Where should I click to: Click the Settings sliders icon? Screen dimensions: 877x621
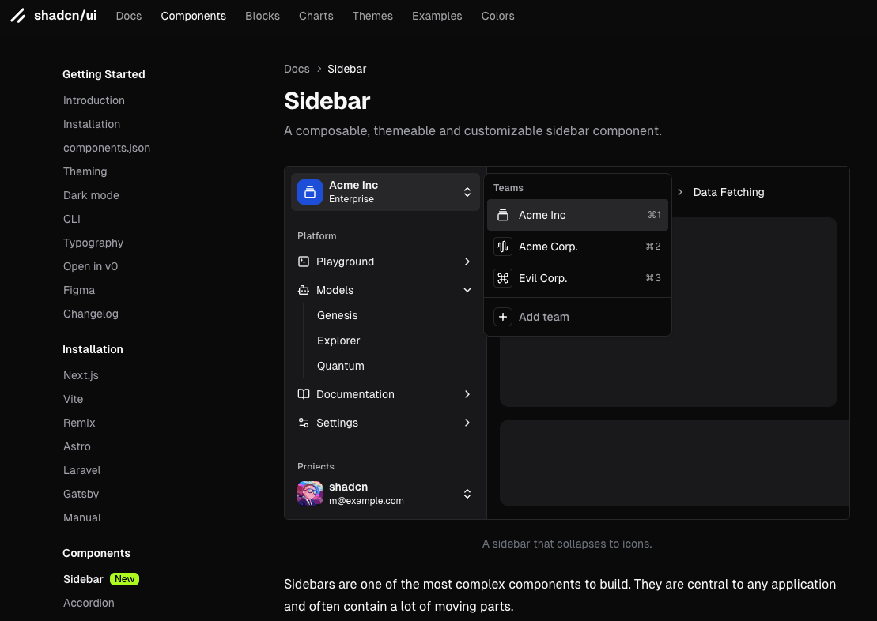(x=303, y=423)
